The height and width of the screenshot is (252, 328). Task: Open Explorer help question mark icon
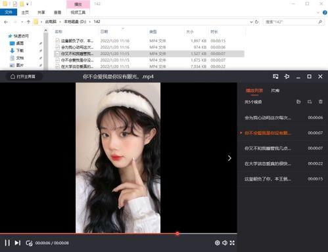coord(325,12)
